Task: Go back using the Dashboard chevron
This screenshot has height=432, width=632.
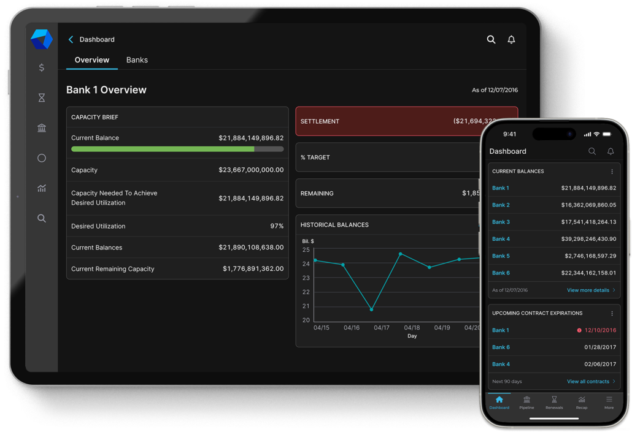Action: (x=71, y=39)
